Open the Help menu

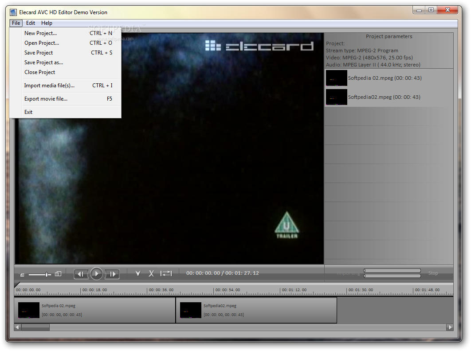pyautogui.click(x=47, y=23)
